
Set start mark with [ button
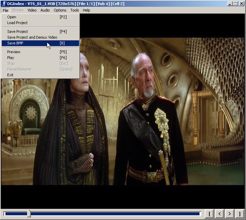pyautogui.click(x=209, y=214)
